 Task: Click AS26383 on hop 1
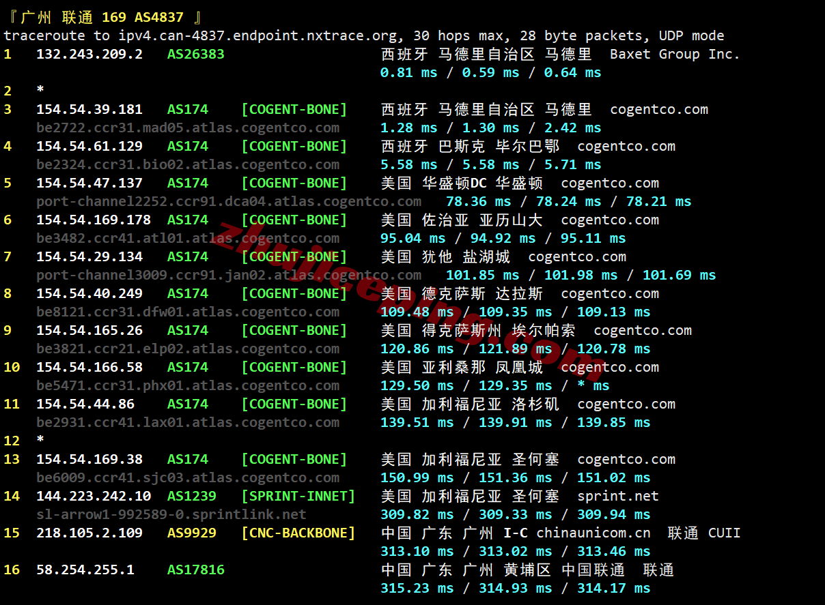pos(196,54)
